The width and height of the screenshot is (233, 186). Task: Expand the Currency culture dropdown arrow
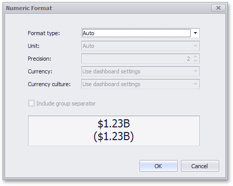pyautogui.click(x=195, y=84)
